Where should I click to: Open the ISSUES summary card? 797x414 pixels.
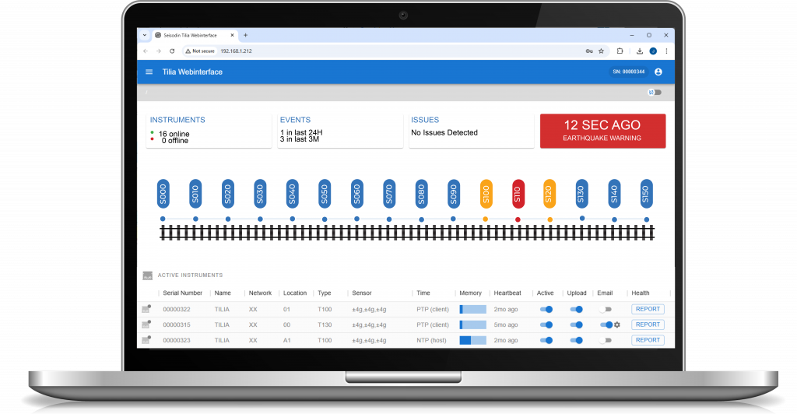(471, 131)
